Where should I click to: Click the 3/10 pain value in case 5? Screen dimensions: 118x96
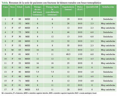80,37
